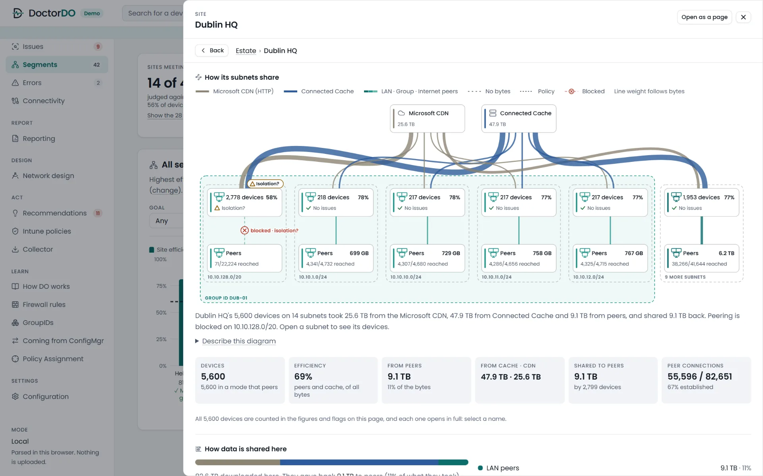Click Show the 28 link
The width and height of the screenshot is (763, 476).
click(x=165, y=115)
